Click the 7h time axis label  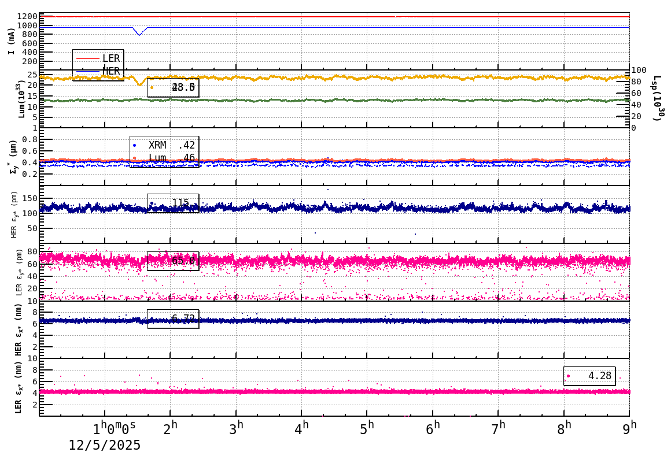point(498,427)
